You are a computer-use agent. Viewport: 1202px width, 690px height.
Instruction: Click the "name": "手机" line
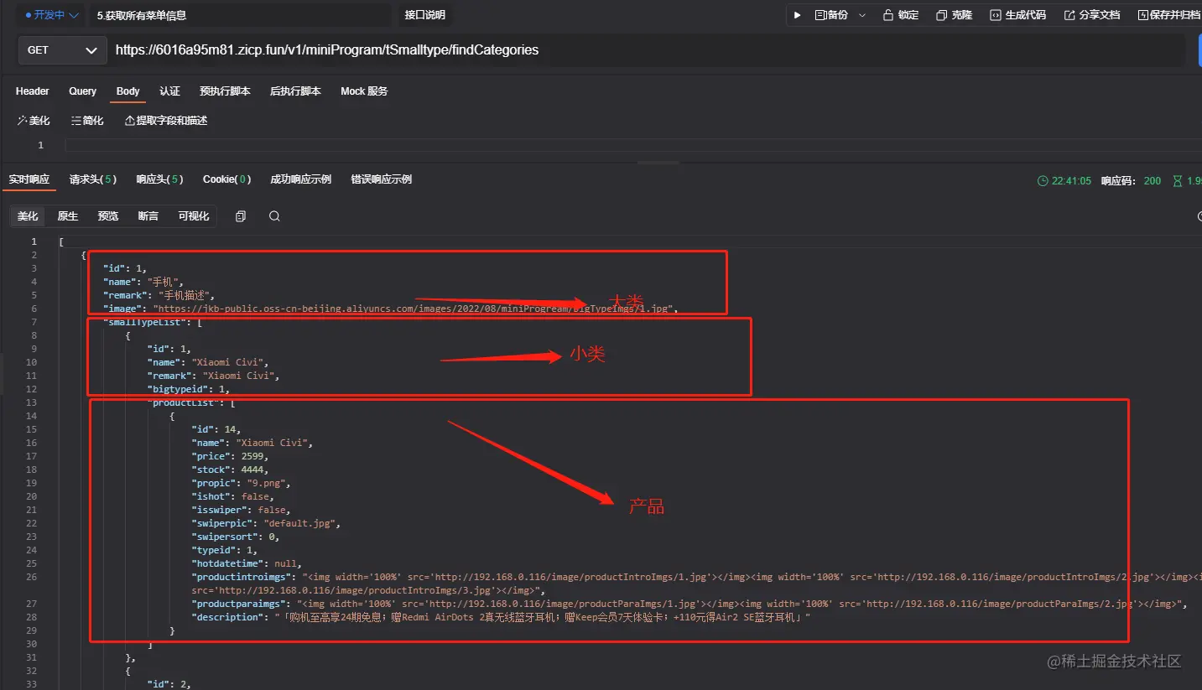[x=143, y=282]
